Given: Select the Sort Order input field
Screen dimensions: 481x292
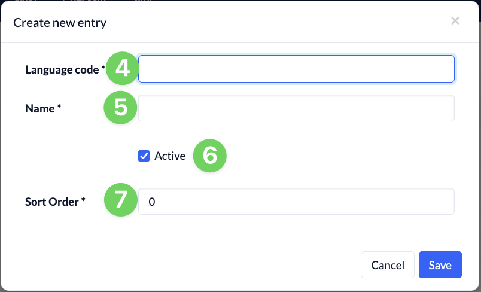Looking at the screenshot, I should (x=296, y=202).
